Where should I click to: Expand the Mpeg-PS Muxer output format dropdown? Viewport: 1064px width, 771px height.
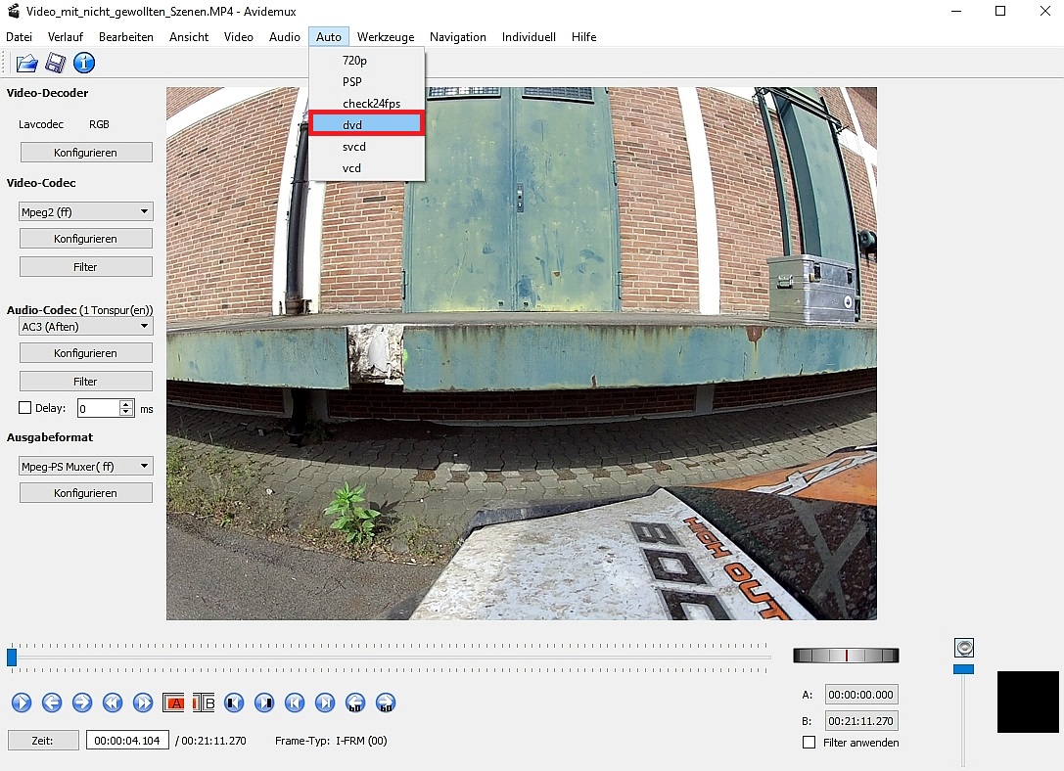pos(86,467)
